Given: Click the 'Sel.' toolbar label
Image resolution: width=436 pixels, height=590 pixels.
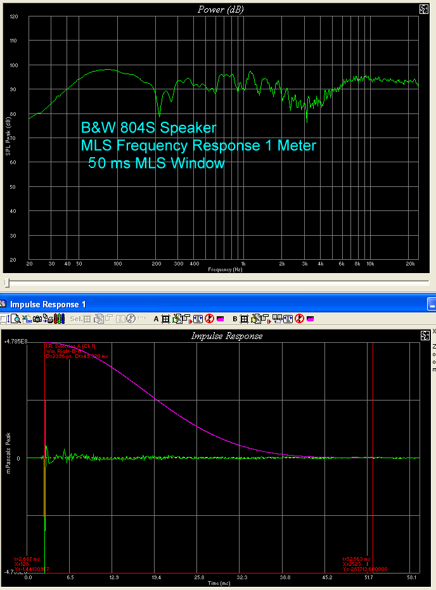Looking at the screenshot, I should pos(76,319).
